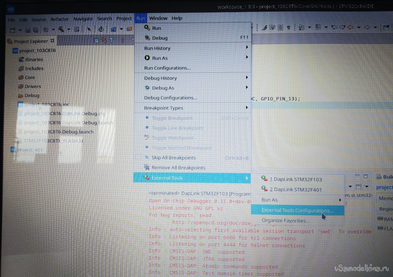Screen dimensions: 393x277
Task: Expand the Run History submenu
Action: coord(192,48)
